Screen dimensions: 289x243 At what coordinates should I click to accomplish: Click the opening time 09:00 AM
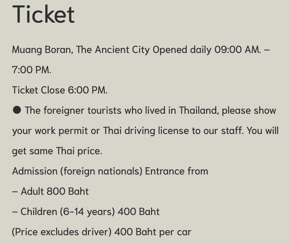[238, 50]
